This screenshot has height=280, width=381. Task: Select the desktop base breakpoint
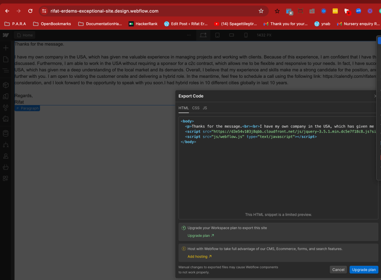tap(203, 35)
